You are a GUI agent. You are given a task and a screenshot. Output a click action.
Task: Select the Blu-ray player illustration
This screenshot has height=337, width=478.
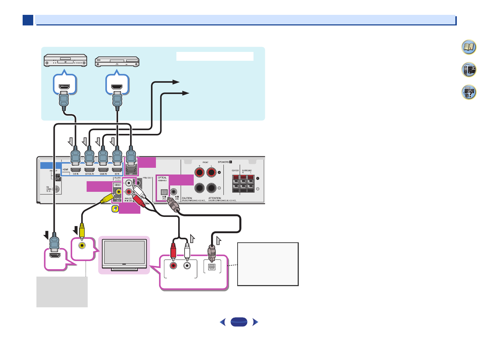click(x=117, y=62)
